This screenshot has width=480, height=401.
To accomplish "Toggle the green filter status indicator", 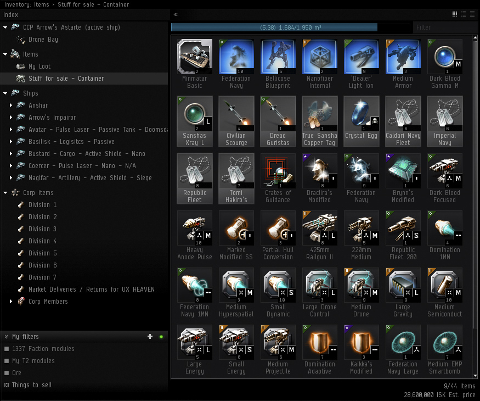I will pos(161,337).
